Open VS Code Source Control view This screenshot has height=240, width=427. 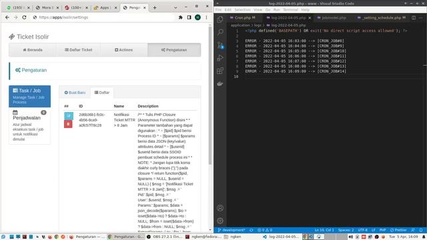(x=220, y=45)
